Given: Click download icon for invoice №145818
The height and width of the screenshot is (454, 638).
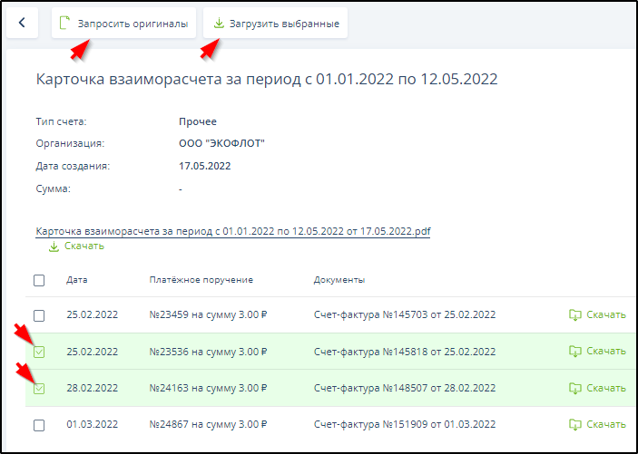Looking at the screenshot, I should (x=574, y=351).
